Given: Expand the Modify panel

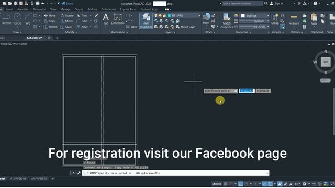Looking at the screenshot, I should (x=71, y=32).
